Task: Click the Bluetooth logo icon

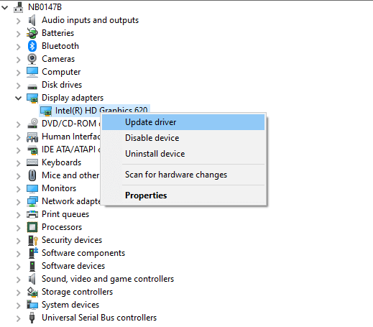Action: pos(32,46)
